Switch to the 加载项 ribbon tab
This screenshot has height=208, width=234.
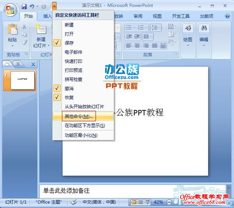tap(206, 16)
